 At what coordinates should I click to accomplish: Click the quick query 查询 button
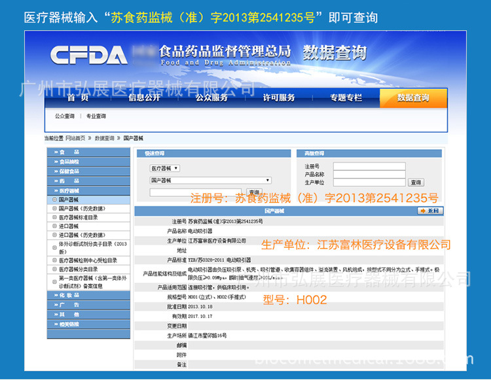[x=254, y=192]
